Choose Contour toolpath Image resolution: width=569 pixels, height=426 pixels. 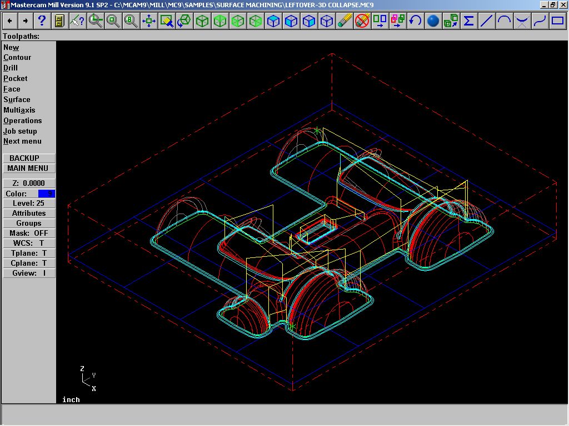tap(17, 58)
